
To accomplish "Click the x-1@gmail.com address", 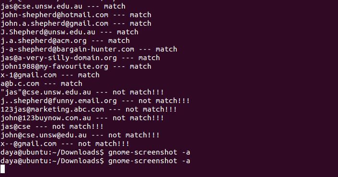I will point(28,75).
